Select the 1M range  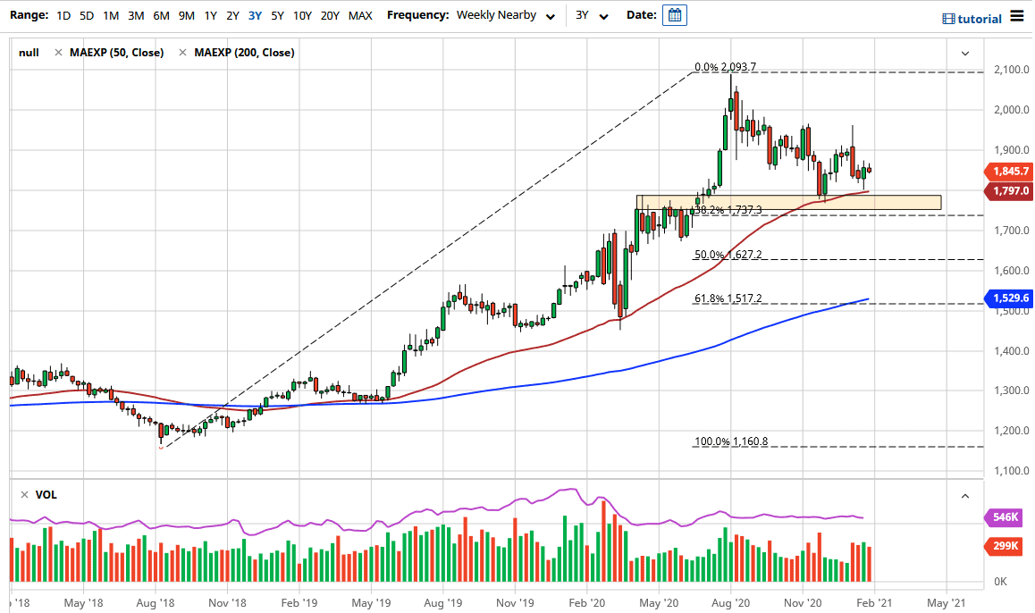[111, 15]
